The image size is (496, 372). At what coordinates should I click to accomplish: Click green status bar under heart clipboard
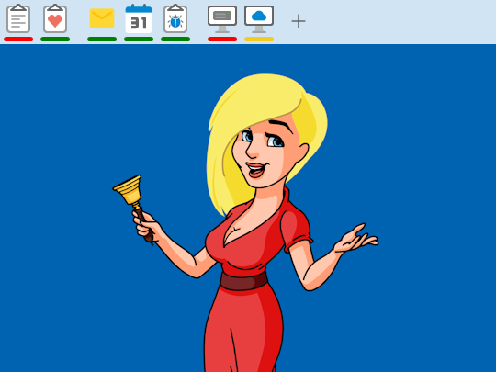point(55,39)
